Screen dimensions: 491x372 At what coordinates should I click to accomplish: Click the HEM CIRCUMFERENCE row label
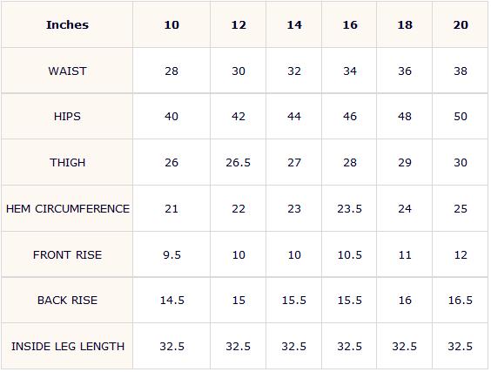click(x=67, y=208)
